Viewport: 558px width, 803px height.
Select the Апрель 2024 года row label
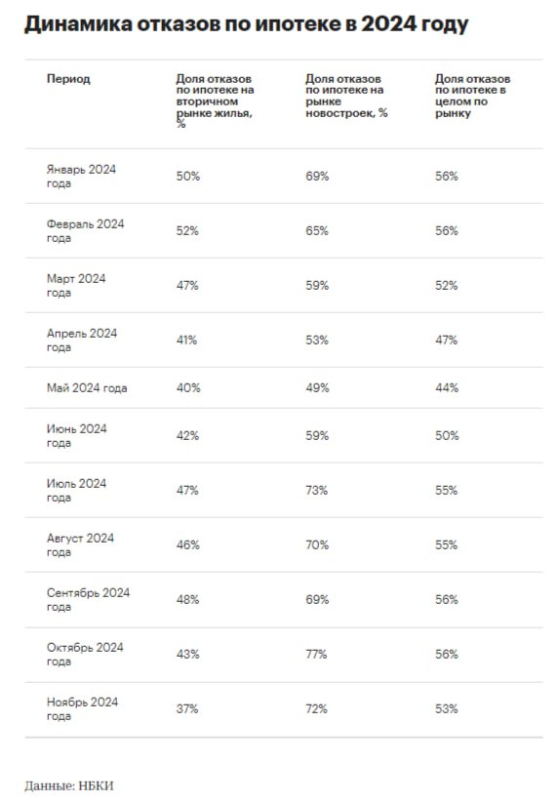82,341
